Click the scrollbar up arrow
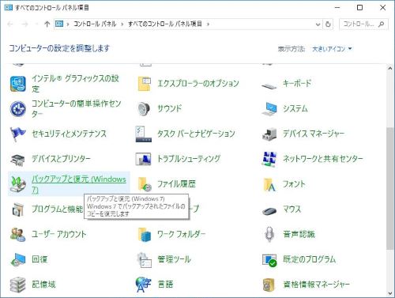395x298 pixels. pos(390,69)
